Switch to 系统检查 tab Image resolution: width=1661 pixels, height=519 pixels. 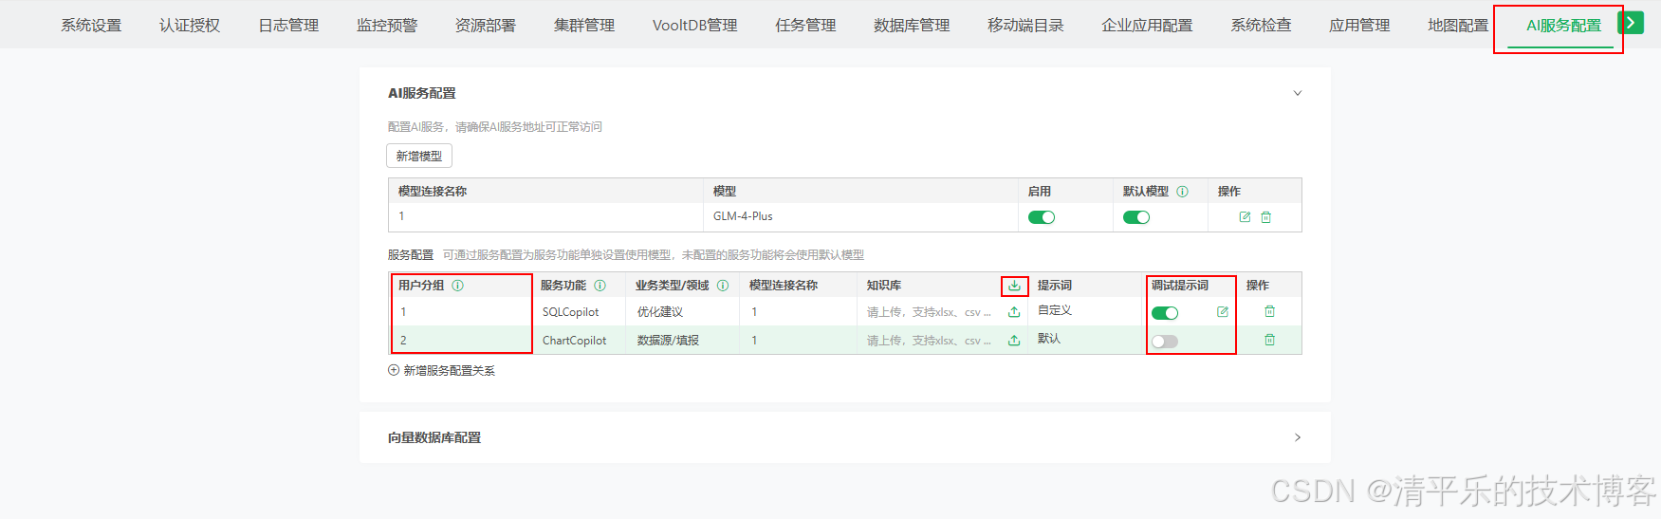pos(1261,26)
